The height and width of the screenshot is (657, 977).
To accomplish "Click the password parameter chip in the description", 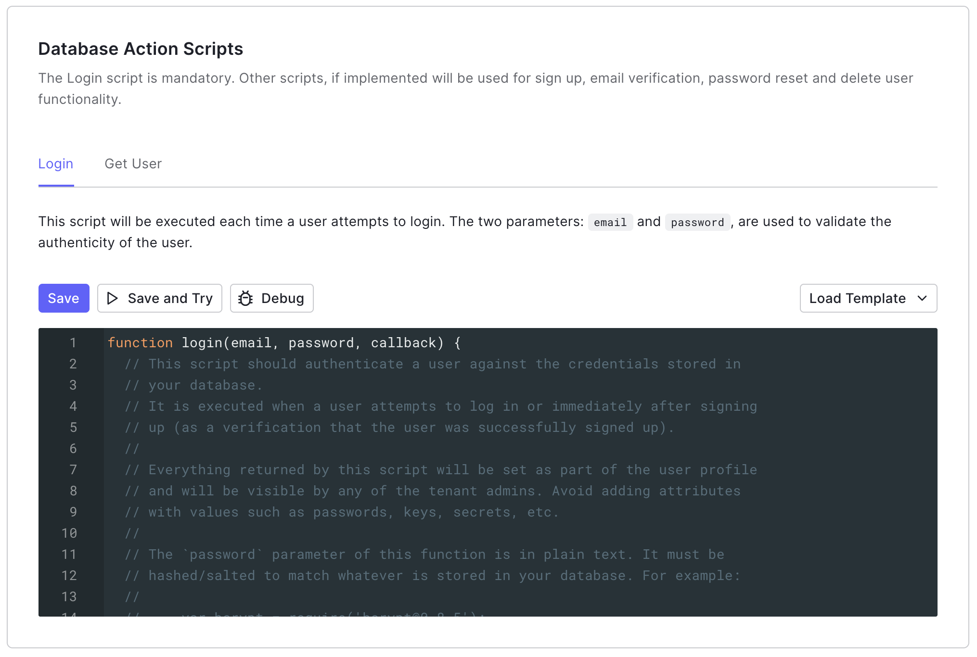I will (x=697, y=222).
